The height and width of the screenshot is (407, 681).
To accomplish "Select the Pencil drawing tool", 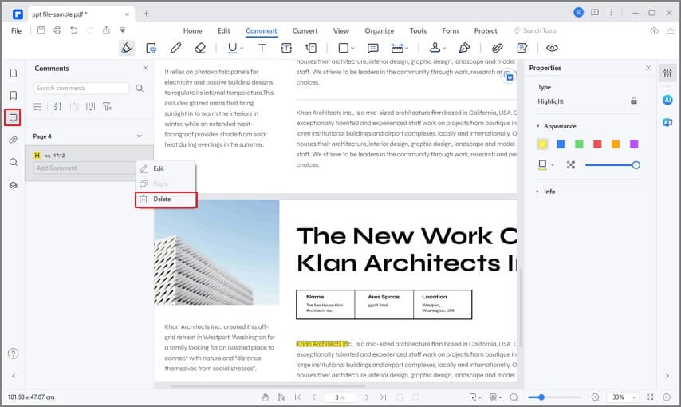I will click(x=175, y=48).
